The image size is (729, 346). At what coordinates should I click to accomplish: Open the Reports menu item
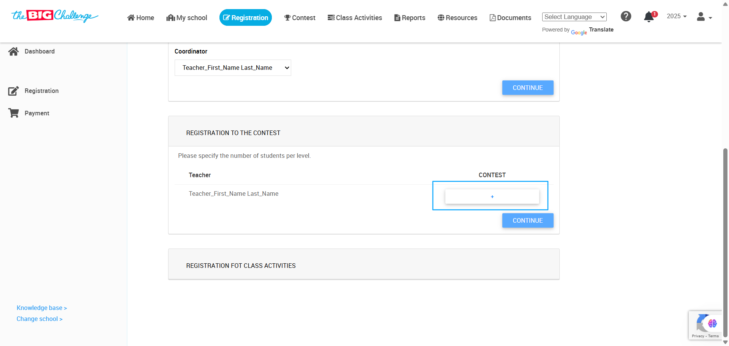(x=410, y=17)
